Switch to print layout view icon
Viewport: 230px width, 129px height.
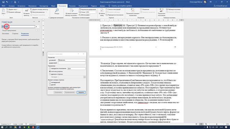(201, 124)
